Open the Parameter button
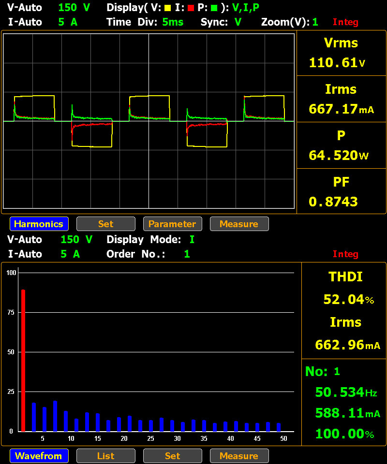The image size is (387, 464). pos(172,224)
